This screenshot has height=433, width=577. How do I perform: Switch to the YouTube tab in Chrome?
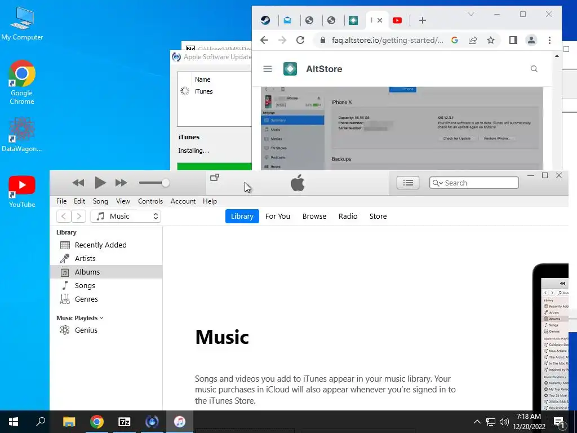click(x=397, y=20)
